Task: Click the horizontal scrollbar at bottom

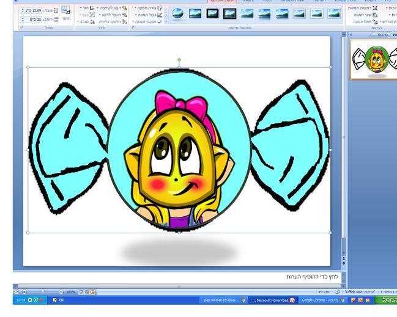Action: pos(179,286)
